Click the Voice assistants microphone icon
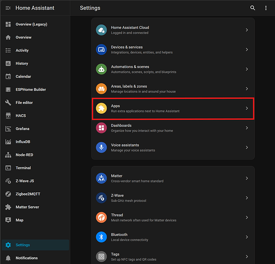 (x=101, y=147)
